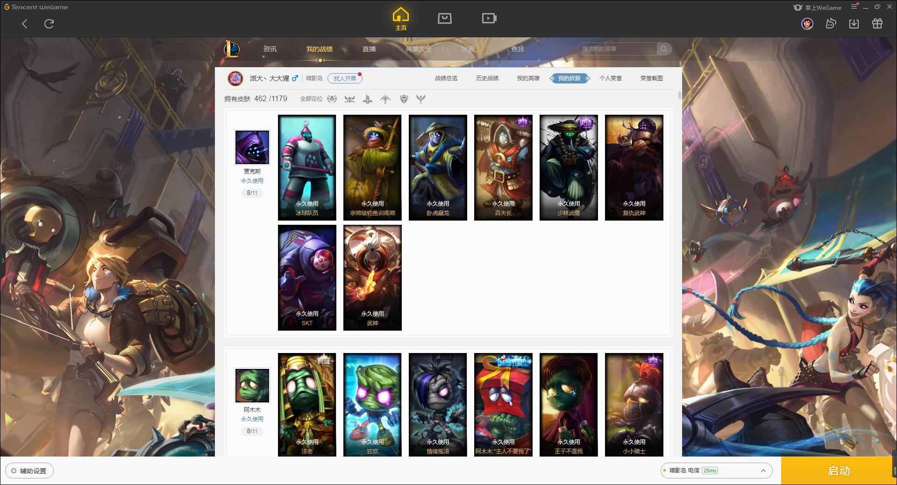
Task: Click the 搜索我的英雄 search field
Action: [617, 49]
